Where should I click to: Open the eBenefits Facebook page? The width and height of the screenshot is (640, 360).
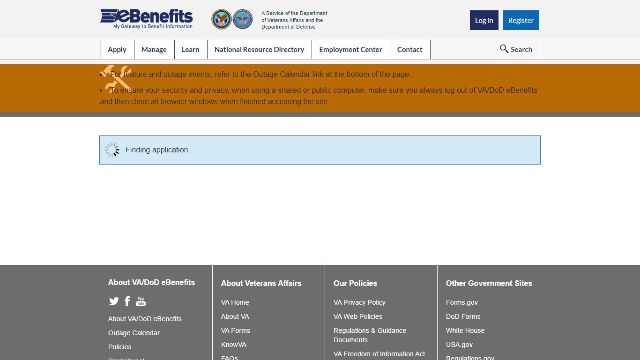(x=127, y=301)
